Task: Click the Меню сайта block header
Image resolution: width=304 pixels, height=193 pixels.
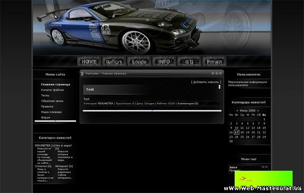Action: [x=55, y=74]
